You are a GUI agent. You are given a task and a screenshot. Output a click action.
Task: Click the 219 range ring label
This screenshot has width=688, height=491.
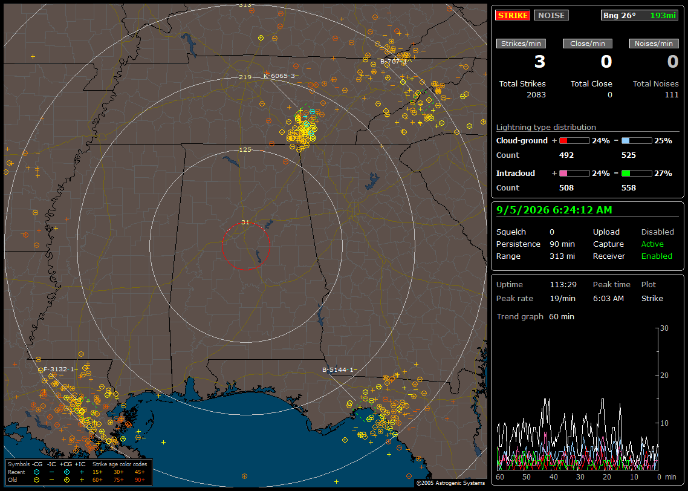point(245,77)
